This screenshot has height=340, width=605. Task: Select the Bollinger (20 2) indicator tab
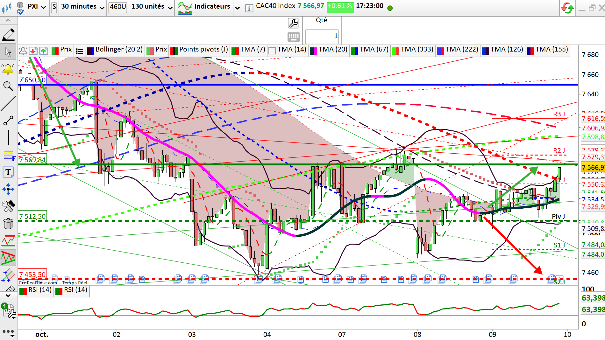click(115, 50)
